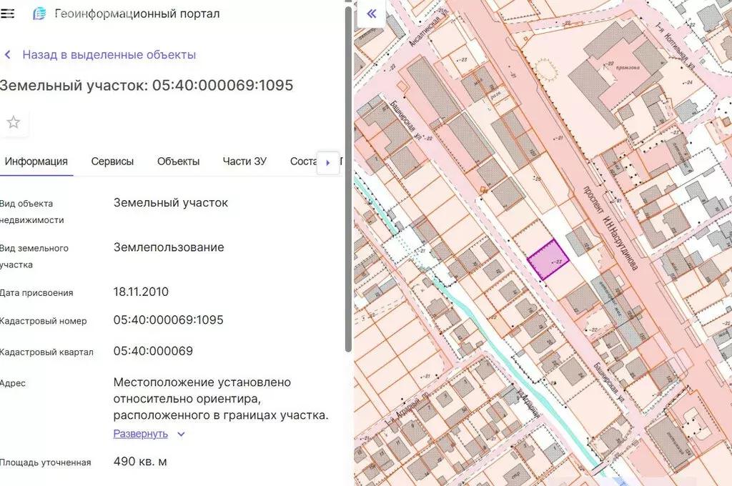This screenshot has height=486, width=732.
Task: Select the Информация tab
Action: (36, 162)
